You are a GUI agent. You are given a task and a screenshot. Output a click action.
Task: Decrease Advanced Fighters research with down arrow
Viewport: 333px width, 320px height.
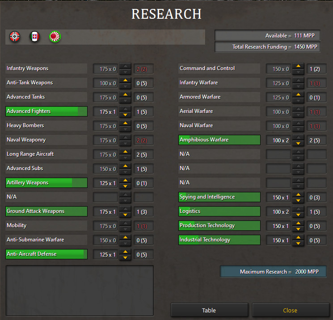pyautogui.click(x=125, y=115)
